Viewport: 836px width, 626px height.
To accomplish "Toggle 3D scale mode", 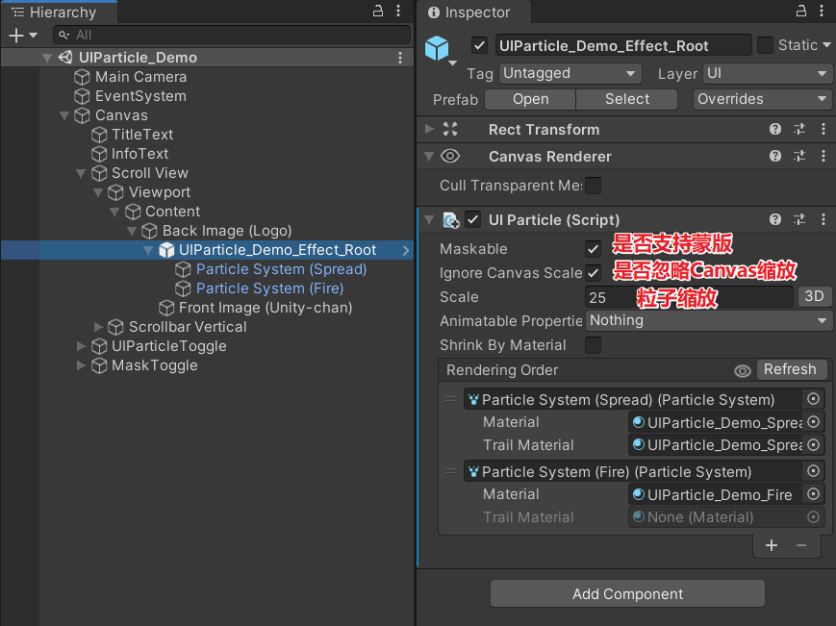I will 814,296.
